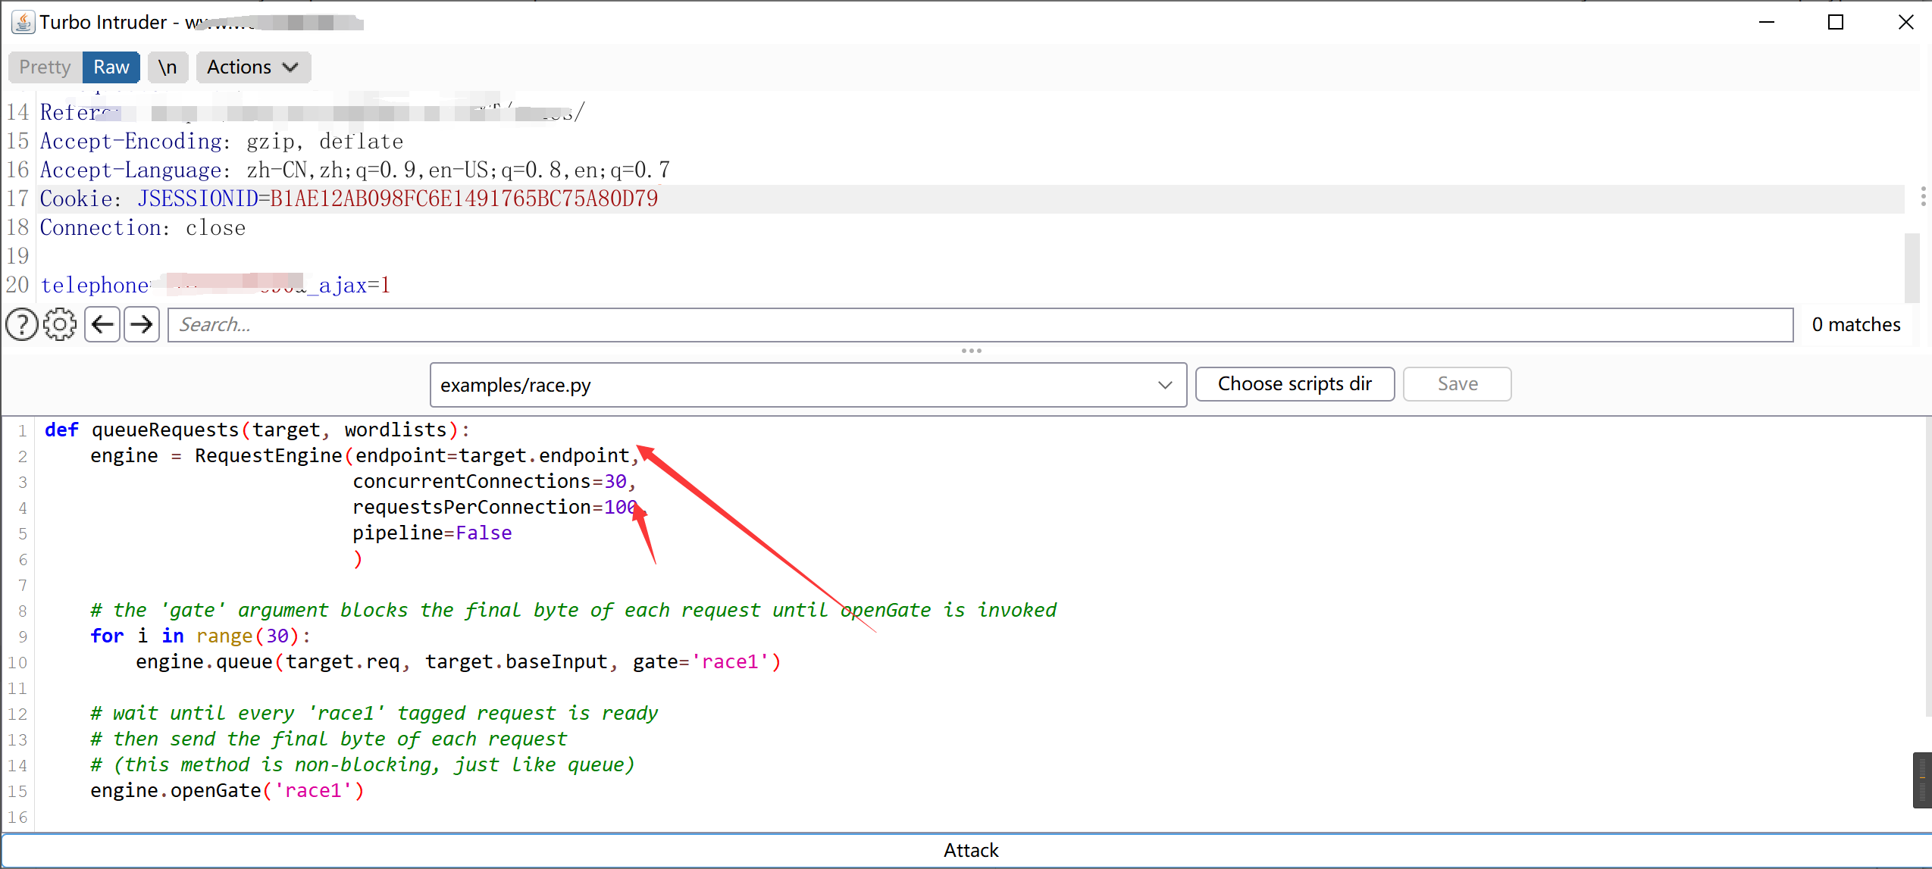Viewport: 1932px width, 869px height.
Task: Switch to Raw view
Action: coord(111,67)
